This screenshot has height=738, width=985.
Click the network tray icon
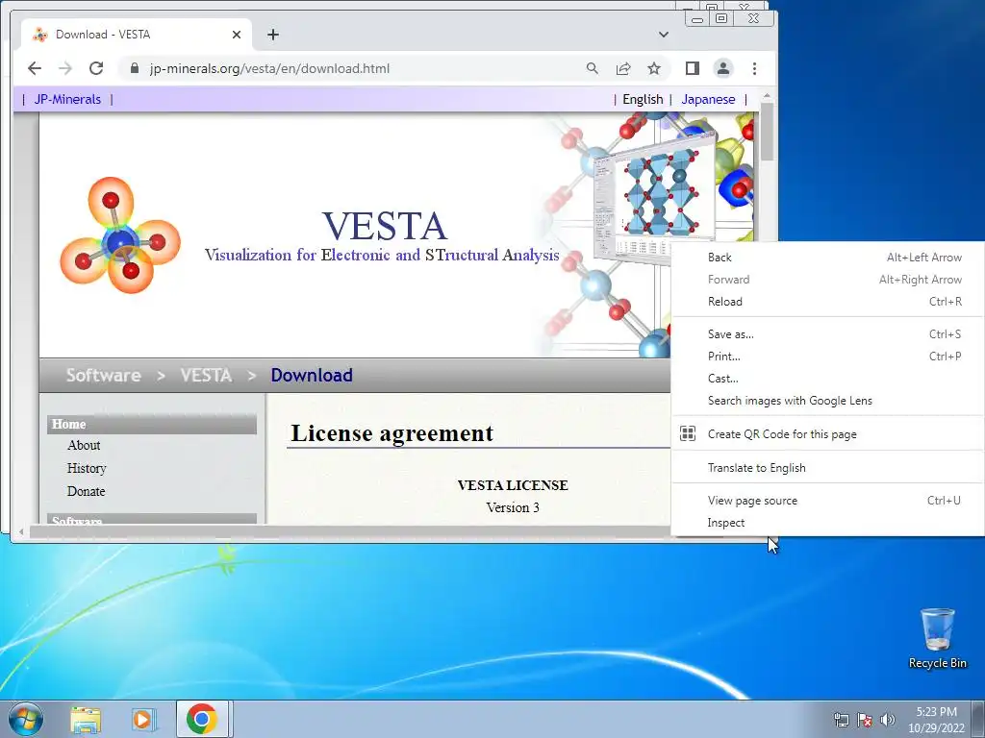point(841,719)
